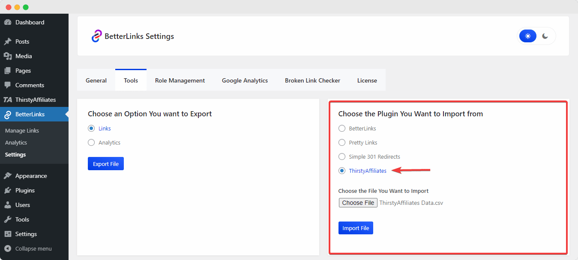Open Settings submenu under BetterLinks
The height and width of the screenshot is (260, 578).
[15, 154]
